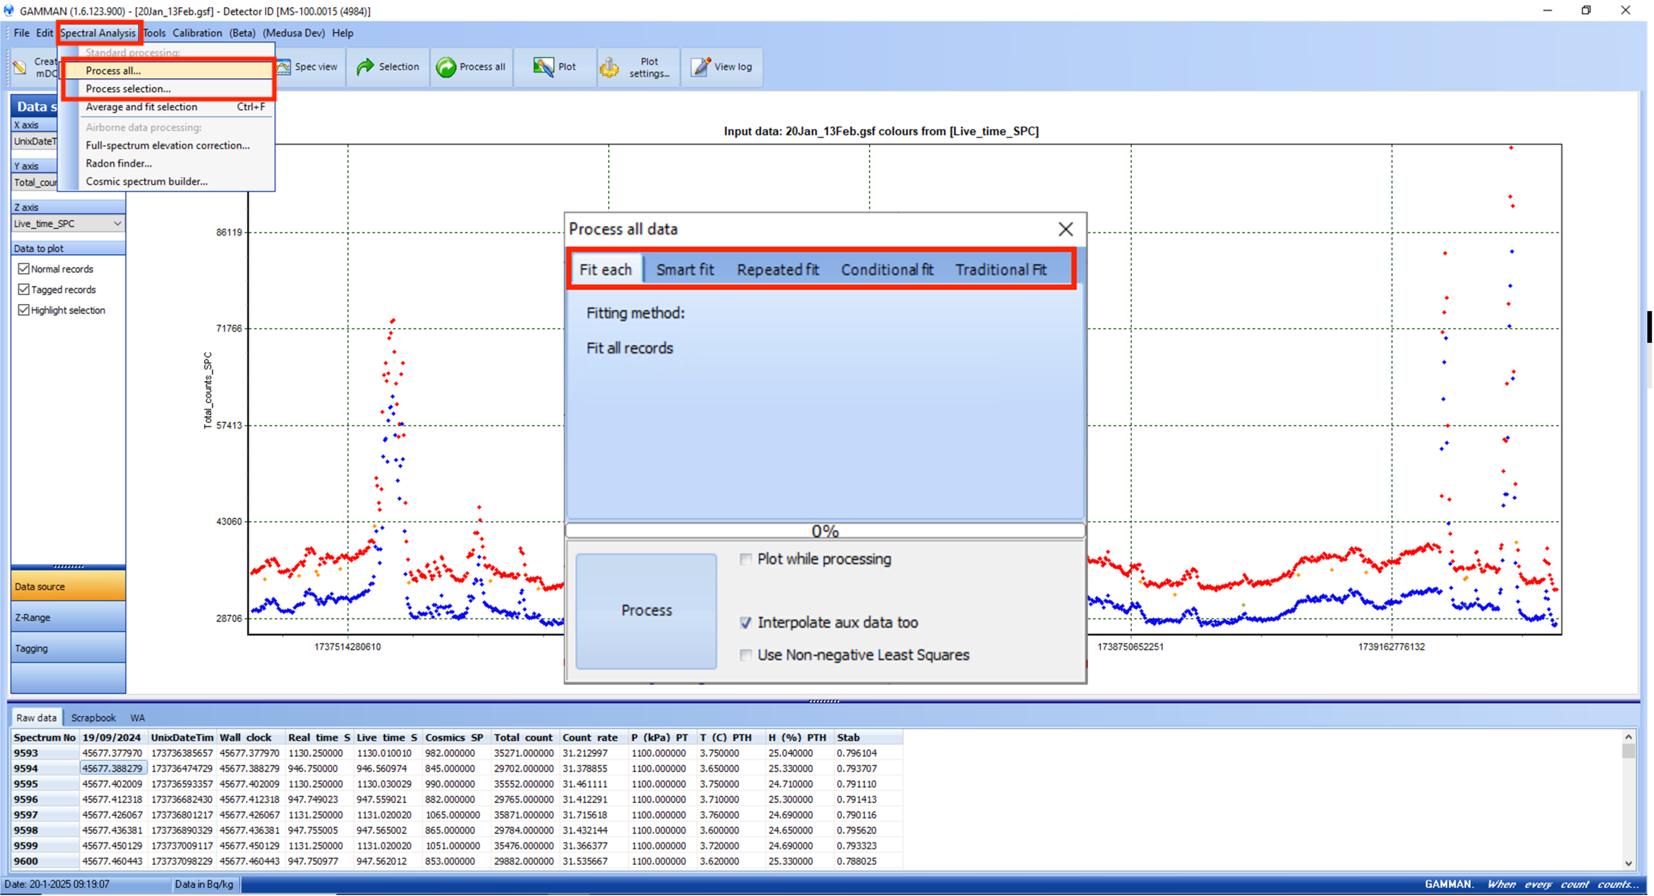The height and width of the screenshot is (896, 1654).
Task: Switch to the Smart fit tab
Action: point(684,270)
